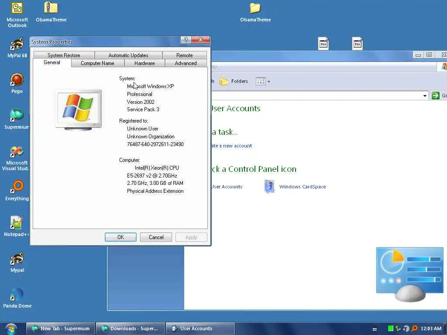Click Cancel in System Properties

pyautogui.click(x=156, y=237)
